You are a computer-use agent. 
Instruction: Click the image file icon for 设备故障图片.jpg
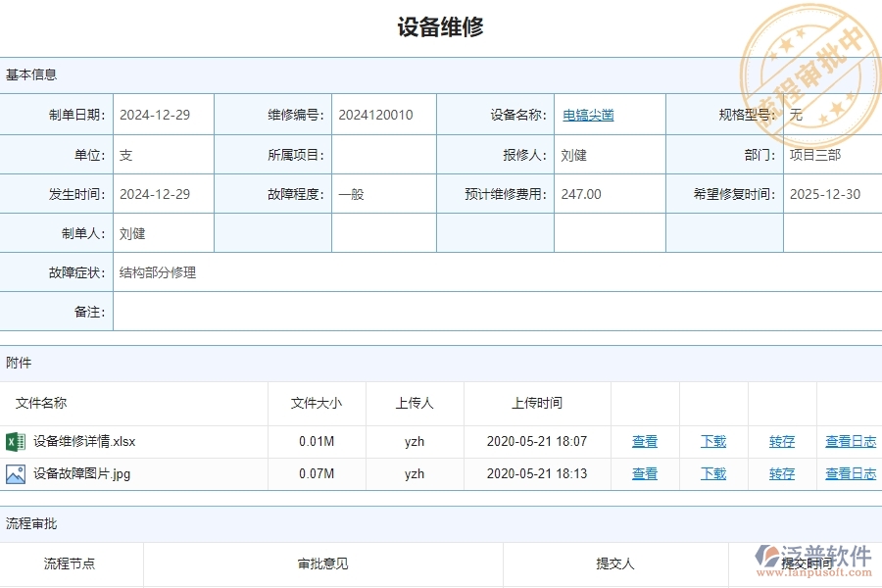pyautogui.click(x=15, y=473)
